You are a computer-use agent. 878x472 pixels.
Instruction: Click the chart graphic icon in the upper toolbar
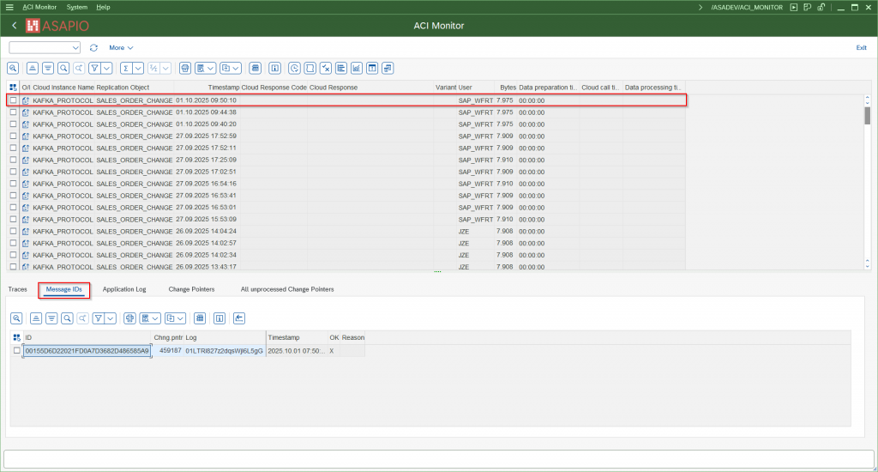click(x=356, y=68)
